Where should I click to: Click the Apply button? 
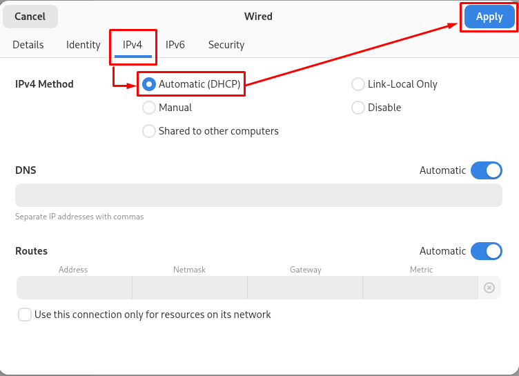(x=489, y=17)
